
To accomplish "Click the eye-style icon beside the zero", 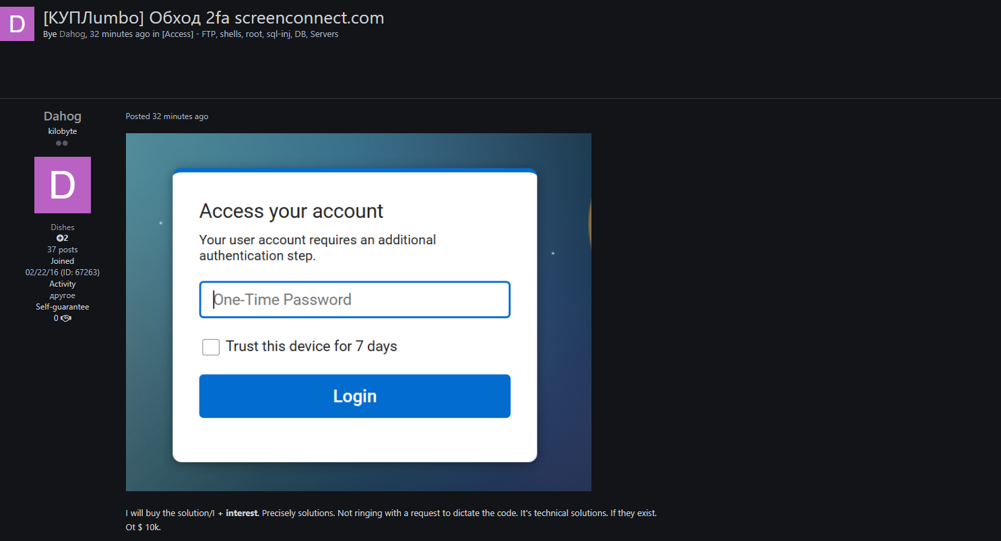I will pyautogui.click(x=65, y=318).
